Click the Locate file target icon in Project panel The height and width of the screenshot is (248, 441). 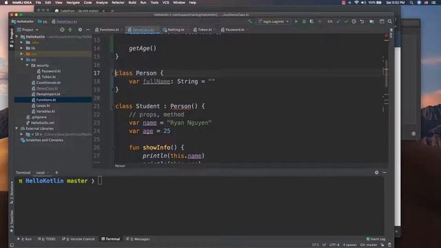tap(62, 30)
